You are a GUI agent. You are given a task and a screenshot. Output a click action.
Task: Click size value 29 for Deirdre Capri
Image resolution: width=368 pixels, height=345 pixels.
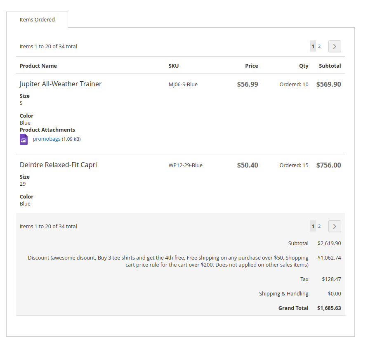23,184
